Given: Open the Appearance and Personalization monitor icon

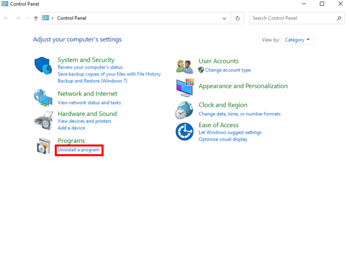Looking at the screenshot, I should [185, 88].
